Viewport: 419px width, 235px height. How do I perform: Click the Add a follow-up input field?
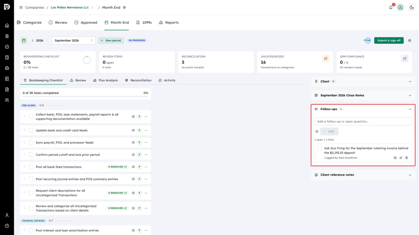tap(363, 122)
